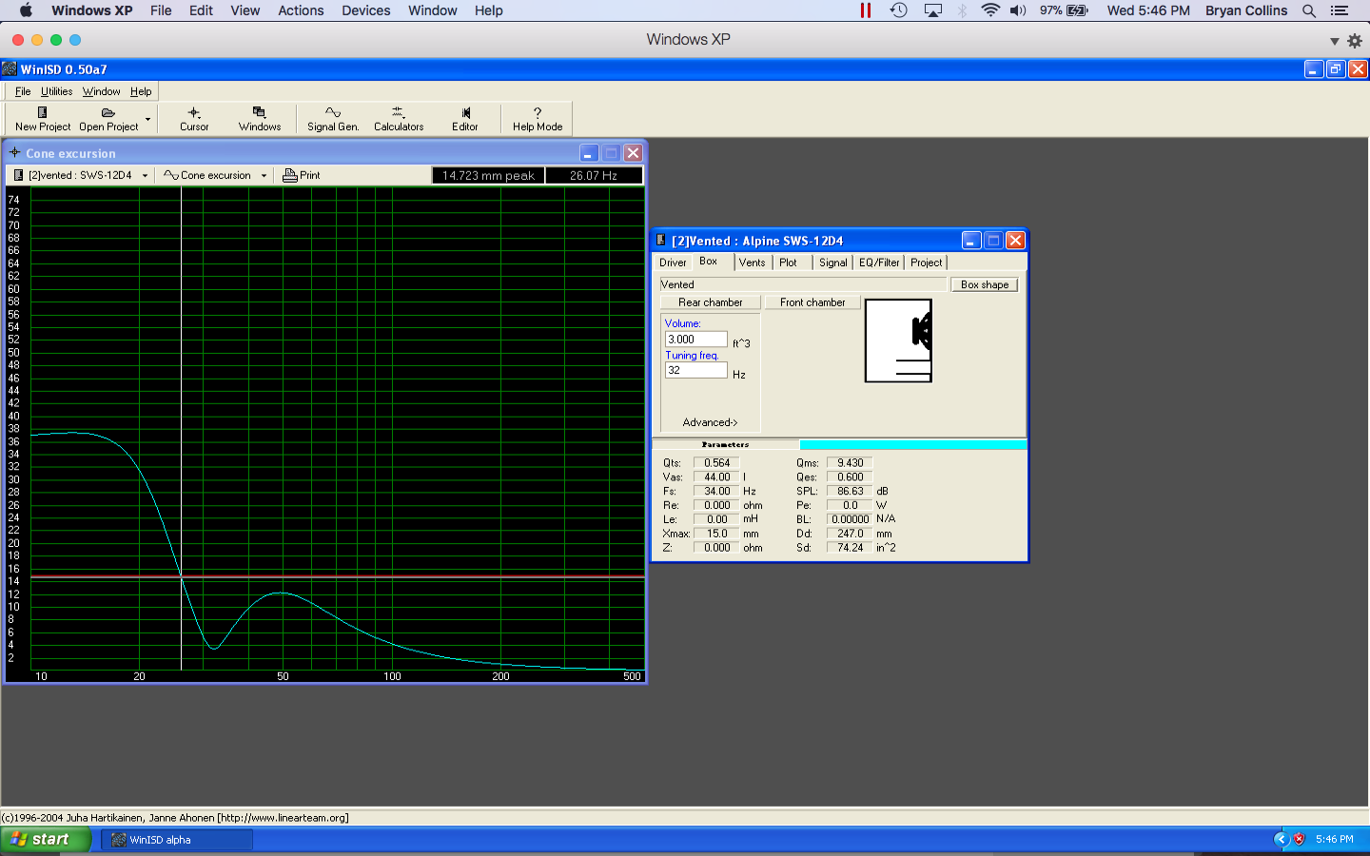Open macOS Notification Center icon

[1340, 10]
